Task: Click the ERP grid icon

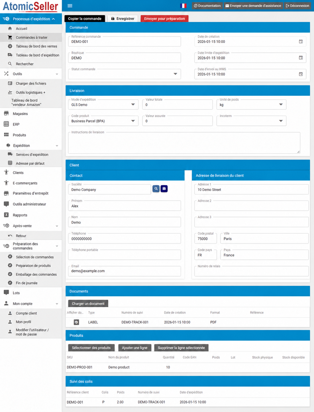Action: coord(6,124)
